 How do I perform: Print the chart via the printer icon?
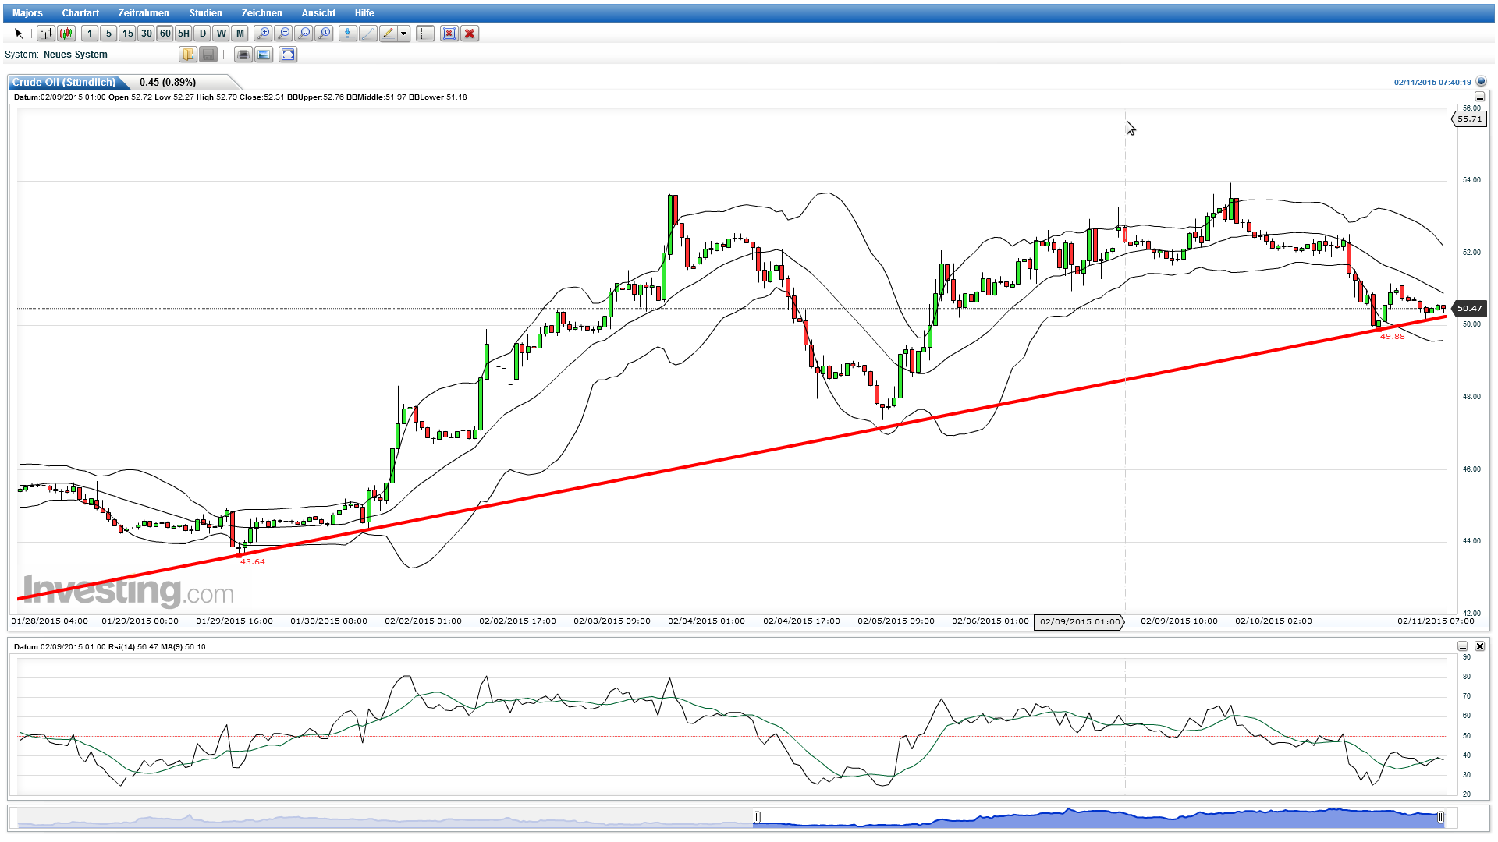pyautogui.click(x=244, y=55)
